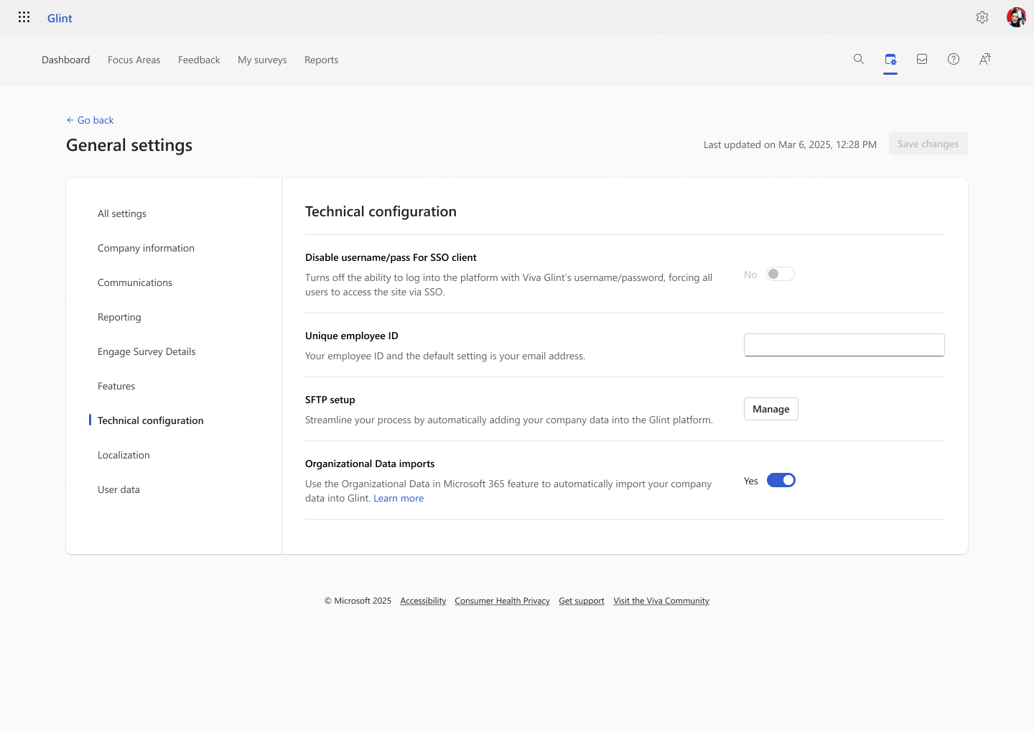Open the app launcher grid icon
Viewport: 1034px width, 733px height.
pos(24,17)
